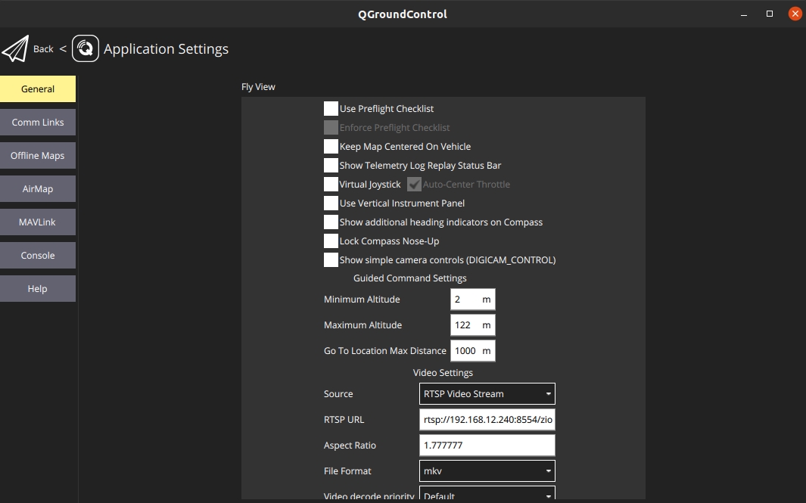
Task: Enable Lock Compass Nose-Up checkbox
Action: 331,241
